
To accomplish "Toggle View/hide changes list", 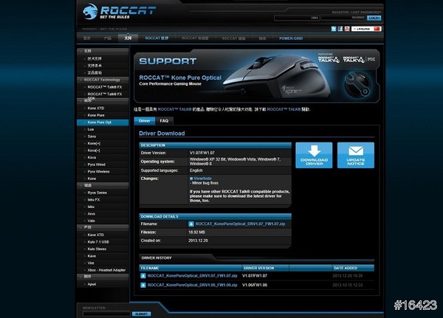I will coord(202,178).
